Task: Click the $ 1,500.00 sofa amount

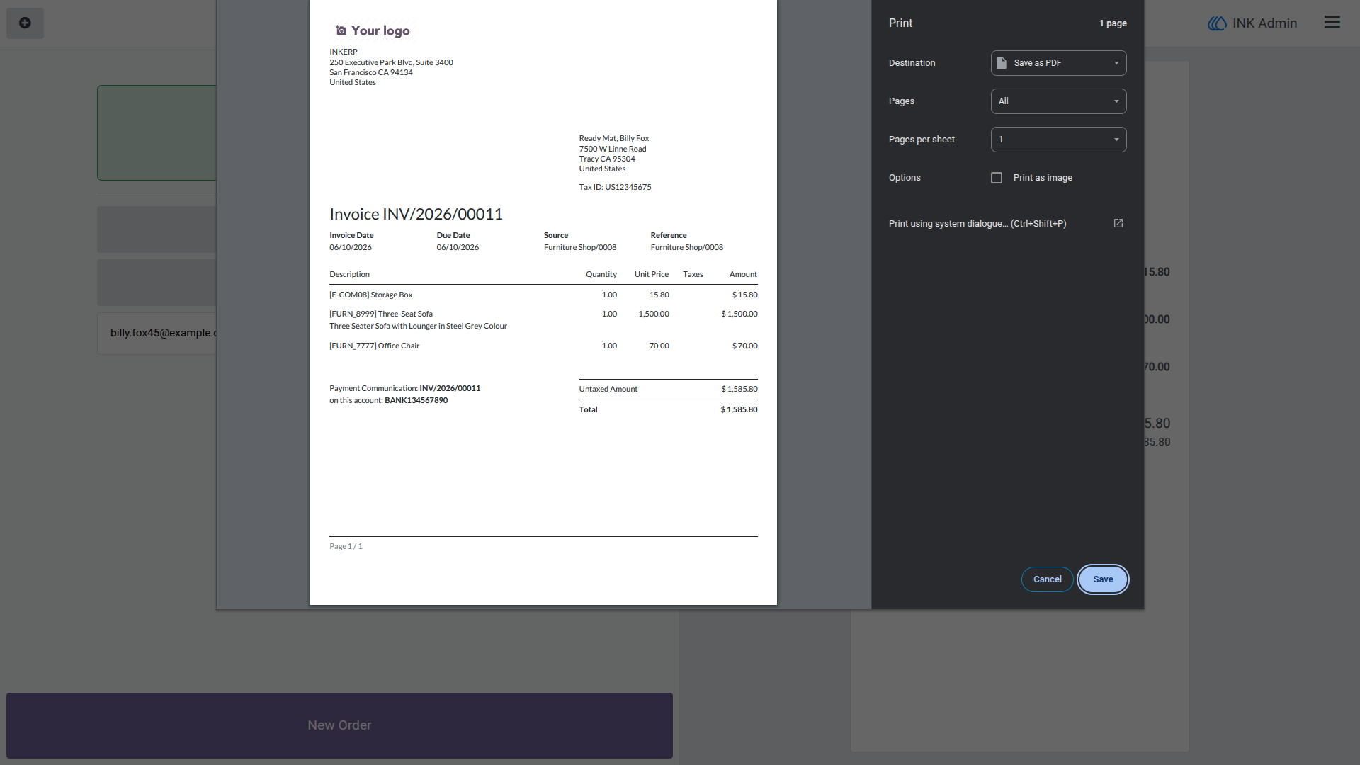Action: tap(739, 314)
